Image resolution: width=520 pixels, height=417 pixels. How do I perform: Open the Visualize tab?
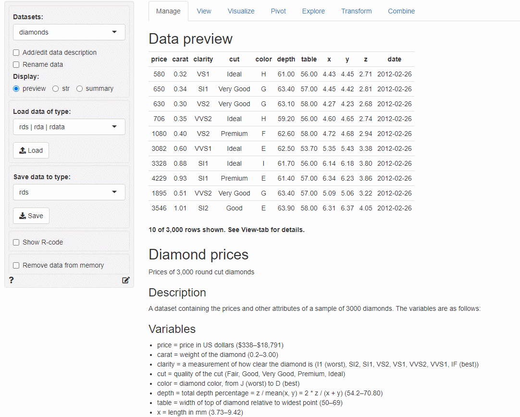(x=241, y=11)
